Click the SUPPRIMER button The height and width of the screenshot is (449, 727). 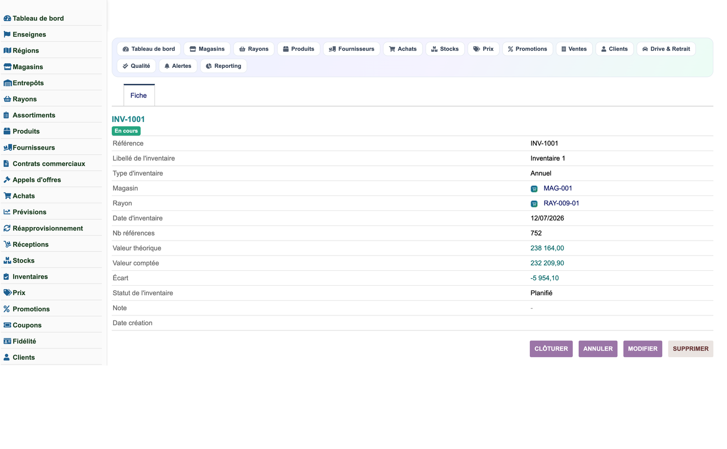click(690, 349)
